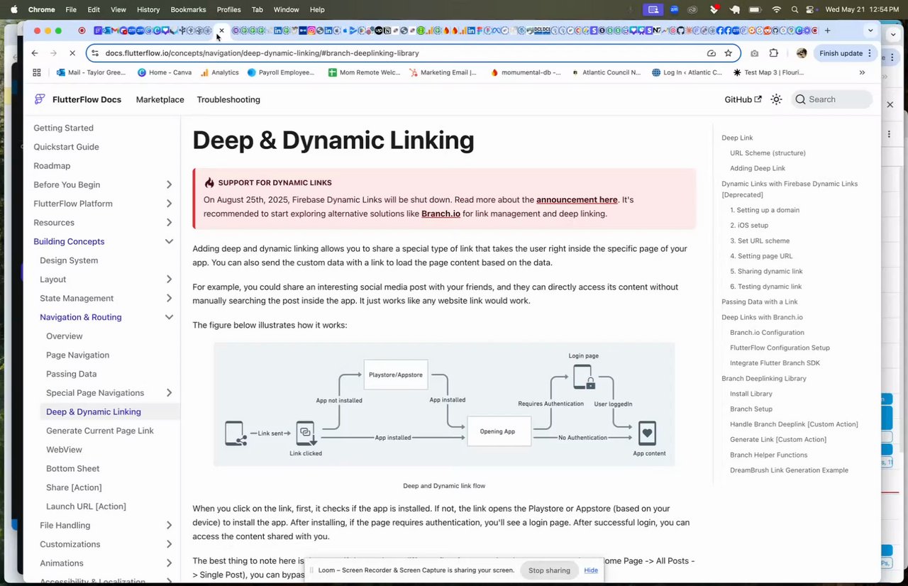
Task: Open the Chrome apps grid in bookmarks bar
Action: click(37, 72)
